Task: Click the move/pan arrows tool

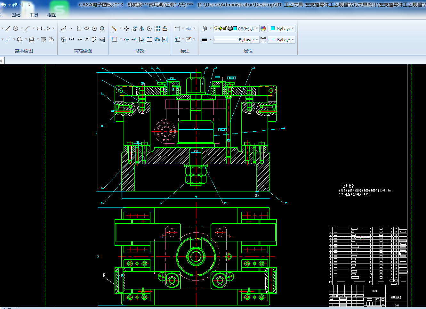Action: click(126, 28)
